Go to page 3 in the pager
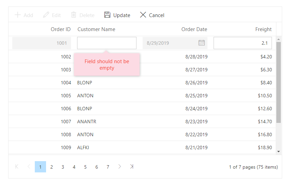 63,167
